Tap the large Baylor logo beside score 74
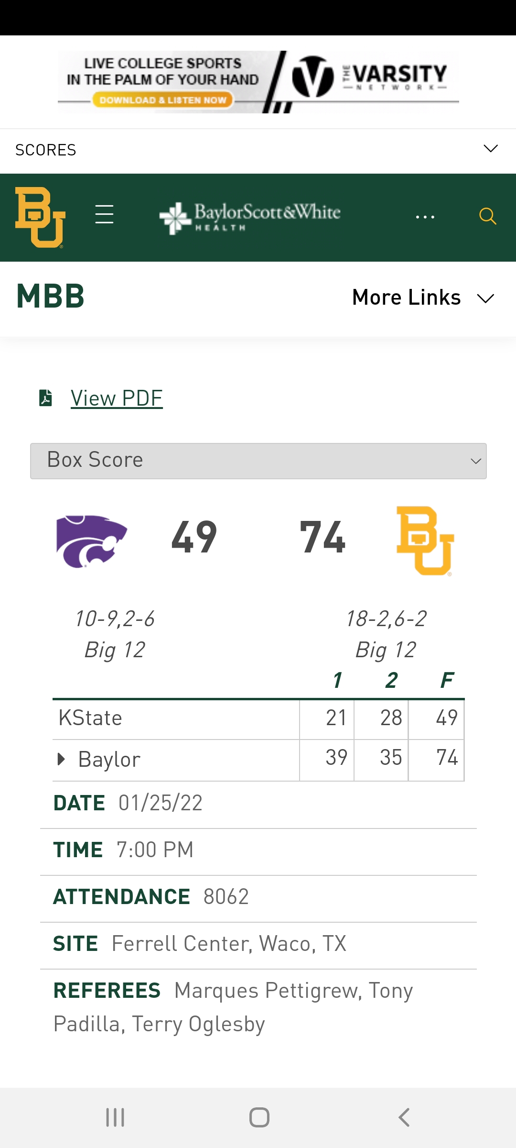Viewport: 516px width, 1148px height. point(425,541)
